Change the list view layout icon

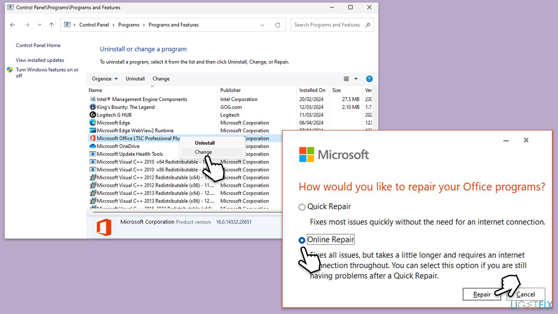point(346,79)
